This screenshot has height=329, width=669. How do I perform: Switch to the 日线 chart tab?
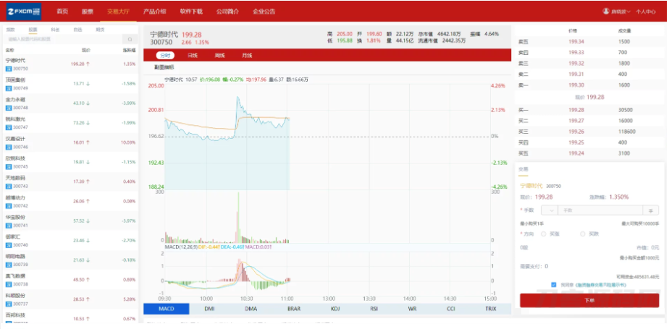[193, 56]
